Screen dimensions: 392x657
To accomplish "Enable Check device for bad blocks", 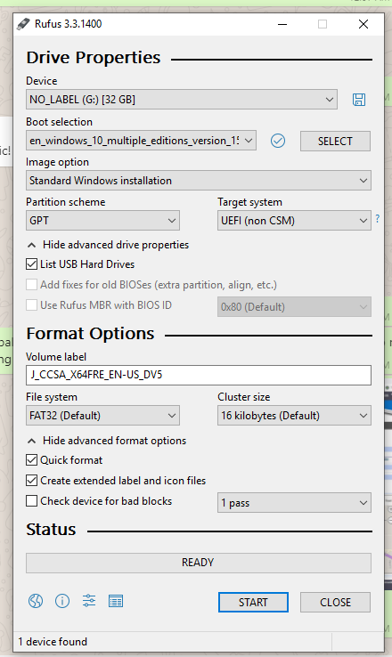I will pyautogui.click(x=31, y=500).
